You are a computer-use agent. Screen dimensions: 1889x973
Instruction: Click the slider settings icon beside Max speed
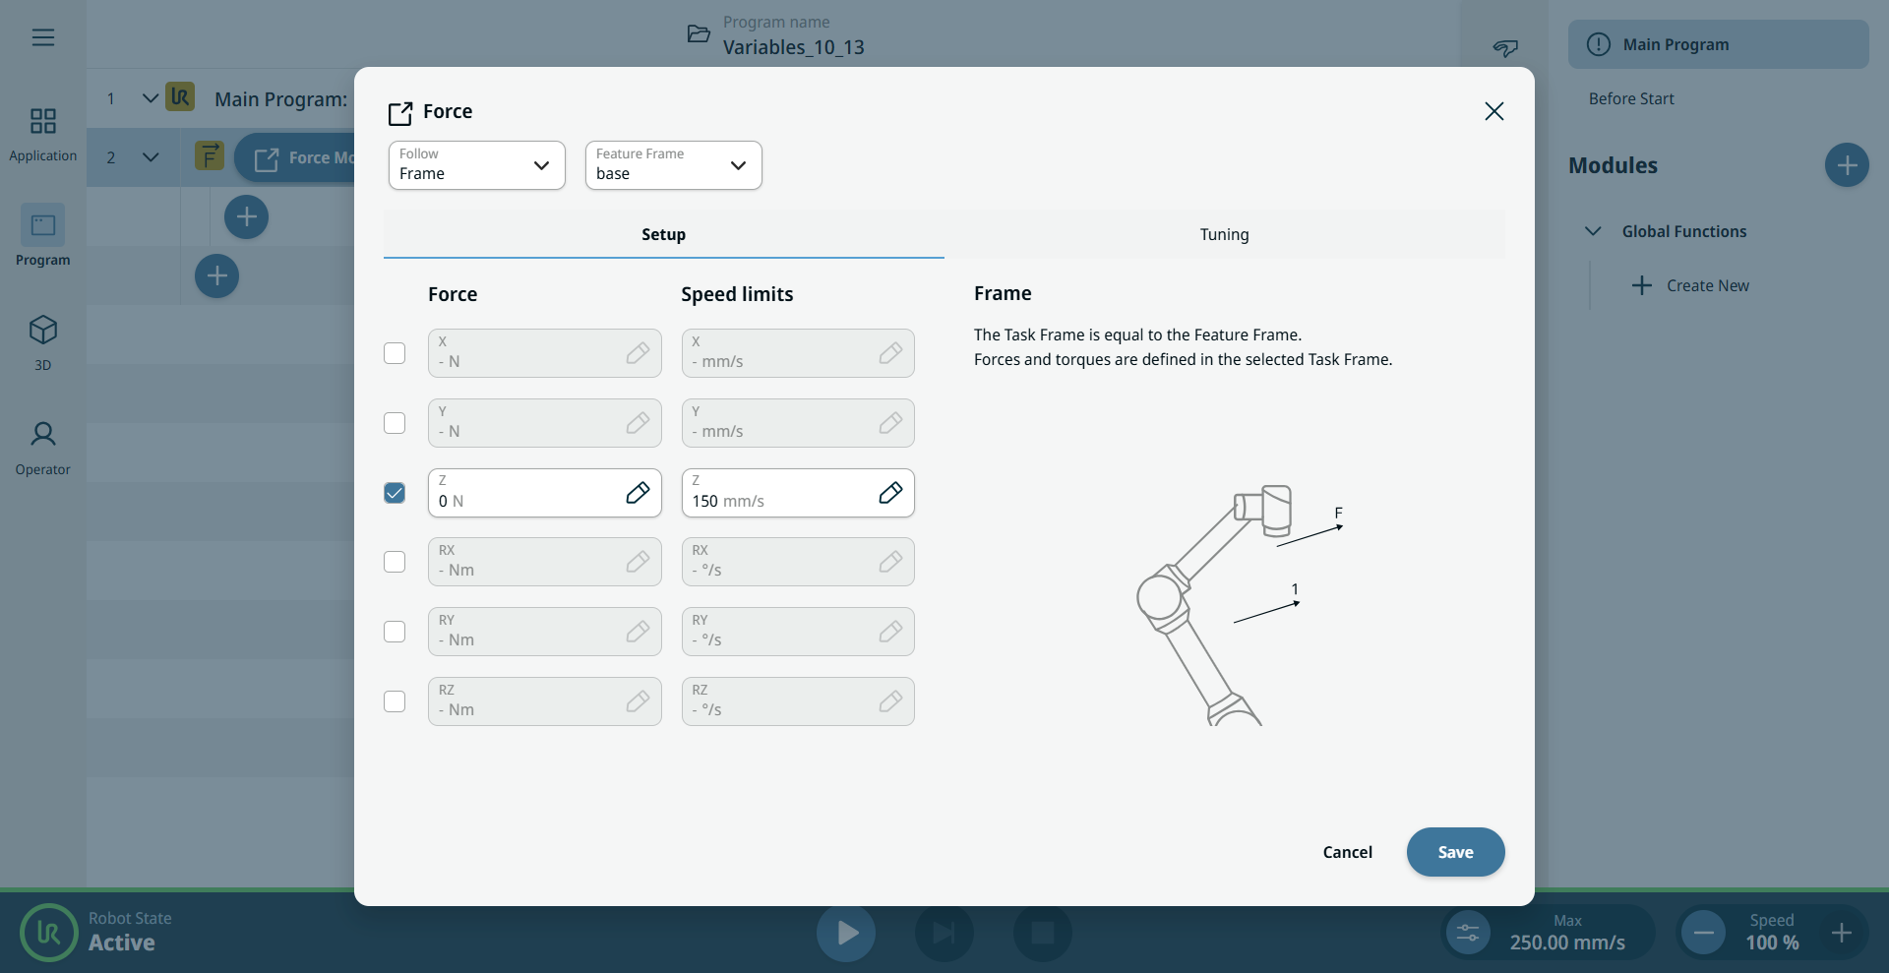click(1468, 932)
